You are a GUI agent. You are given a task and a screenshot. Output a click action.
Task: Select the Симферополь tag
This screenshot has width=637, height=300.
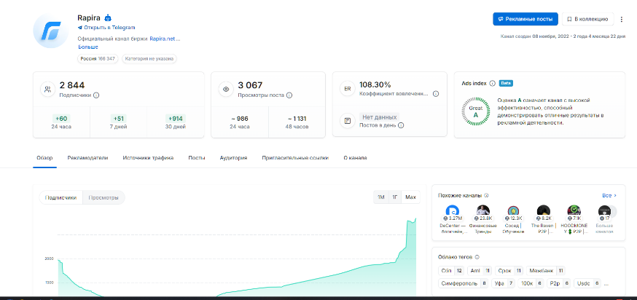point(464,283)
